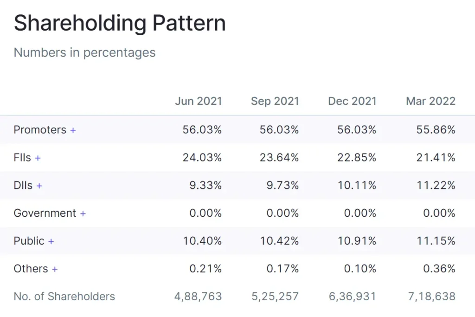Image resolution: width=475 pixels, height=317 pixels.
Task: Click the Others row label
Action: point(31,269)
